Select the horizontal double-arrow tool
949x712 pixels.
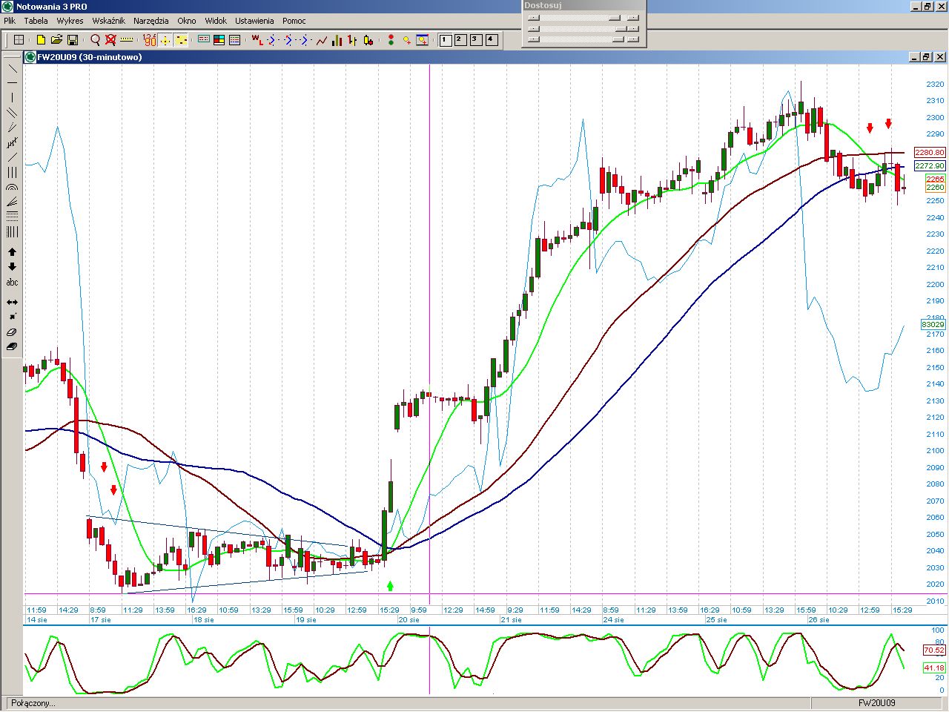(12, 303)
